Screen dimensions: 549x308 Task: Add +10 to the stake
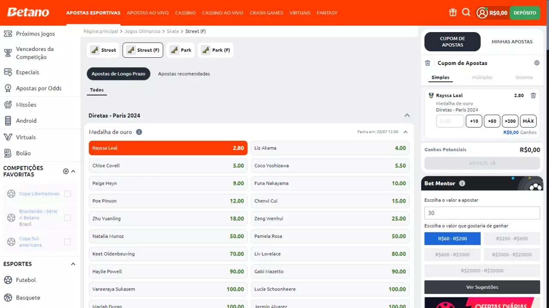click(474, 121)
